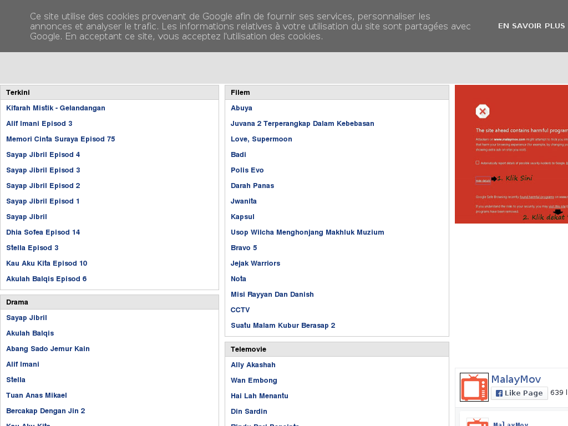
Task: Open the EN SAVOIR PLUS cookie link
Action: point(531,26)
